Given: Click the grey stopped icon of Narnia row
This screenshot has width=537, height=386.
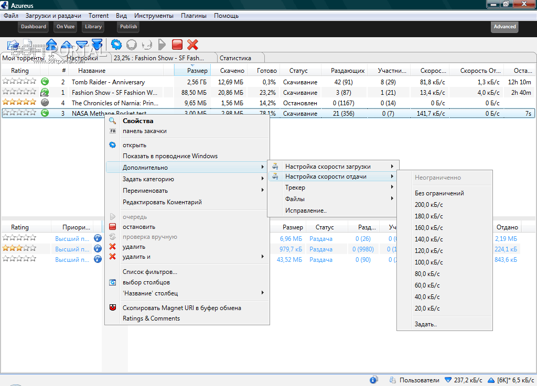Looking at the screenshot, I should (x=45, y=102).
